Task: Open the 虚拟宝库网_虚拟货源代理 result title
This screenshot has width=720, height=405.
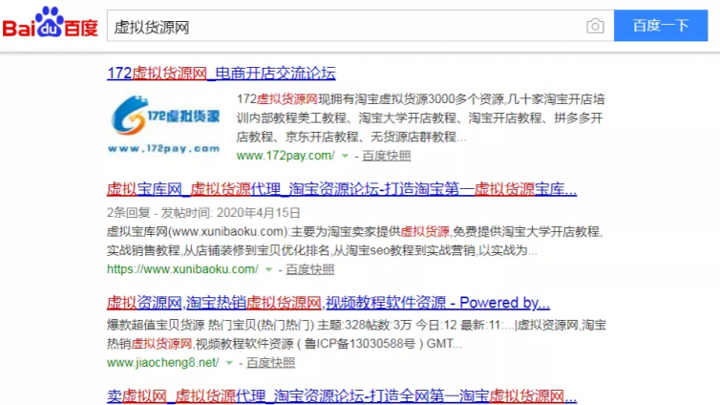Action: pos(342,189)
